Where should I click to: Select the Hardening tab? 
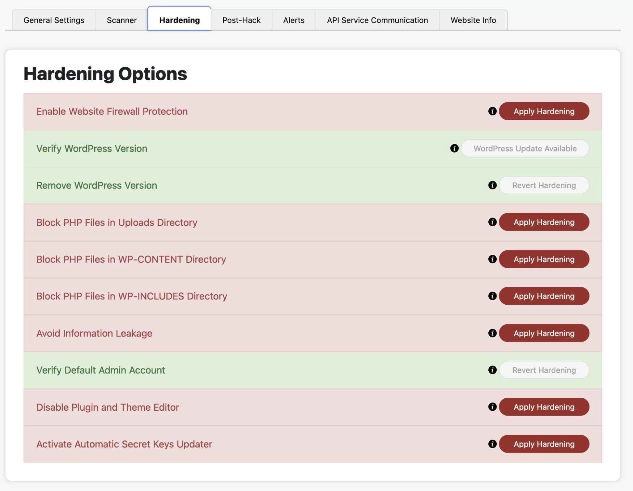179,19
